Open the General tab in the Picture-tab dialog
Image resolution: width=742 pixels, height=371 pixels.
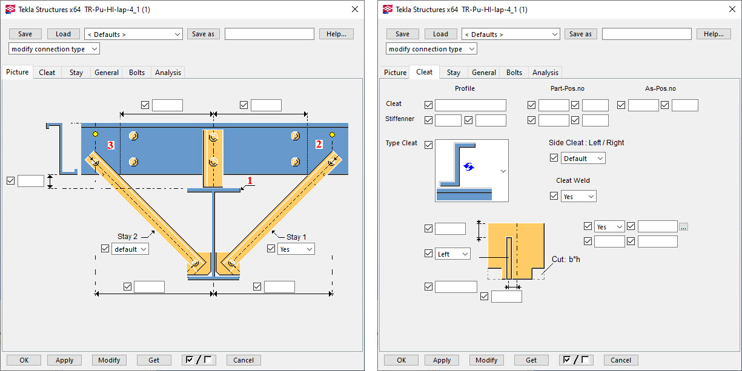[x=107, y=73]
